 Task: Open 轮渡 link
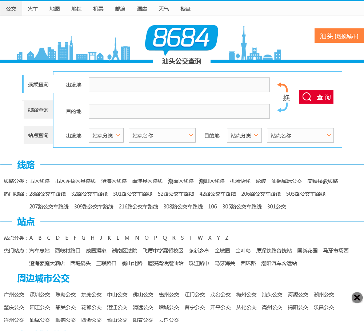pos(261,181)
